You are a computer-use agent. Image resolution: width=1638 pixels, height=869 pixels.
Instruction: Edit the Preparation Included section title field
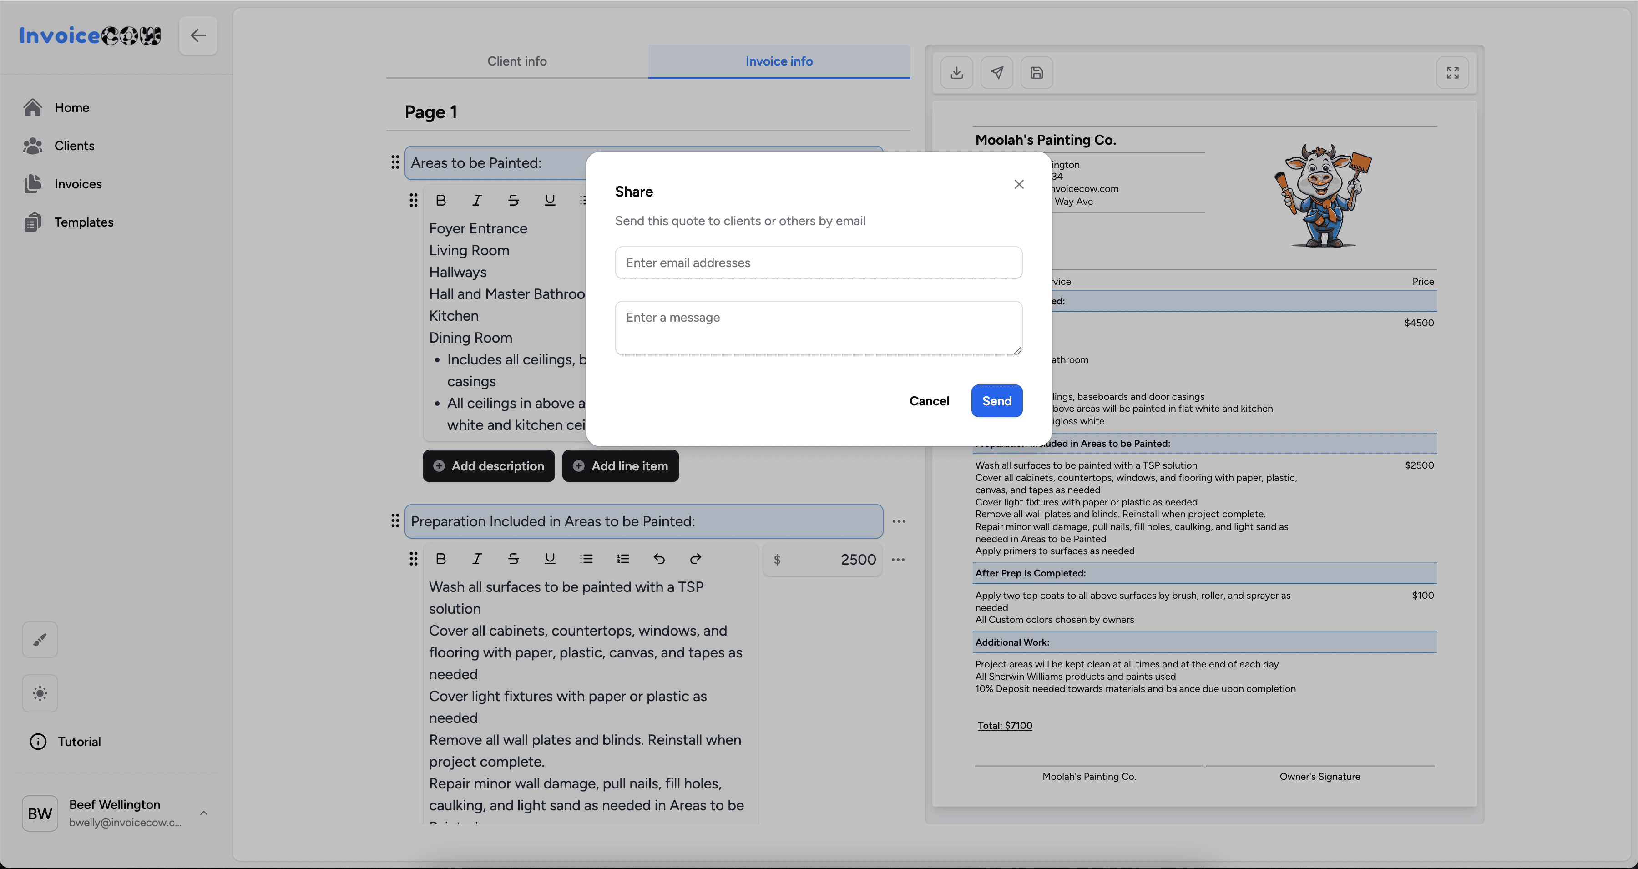point(643,521)
